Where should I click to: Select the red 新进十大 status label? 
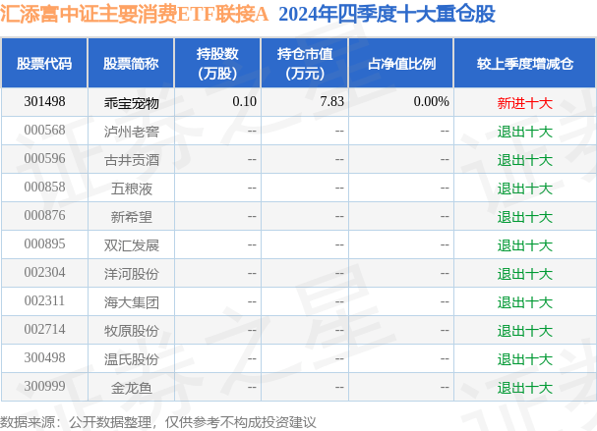524,101
